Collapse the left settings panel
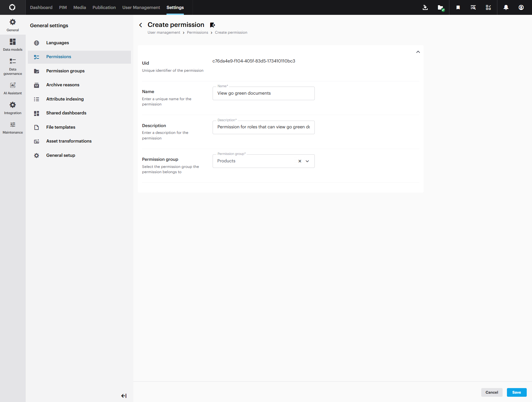Screen dimensions: 532x402 (x=124, y=396)
